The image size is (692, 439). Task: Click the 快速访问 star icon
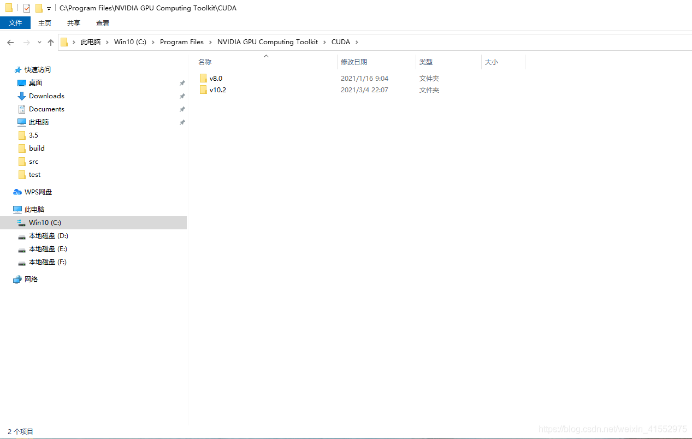(x=18, y=70)
